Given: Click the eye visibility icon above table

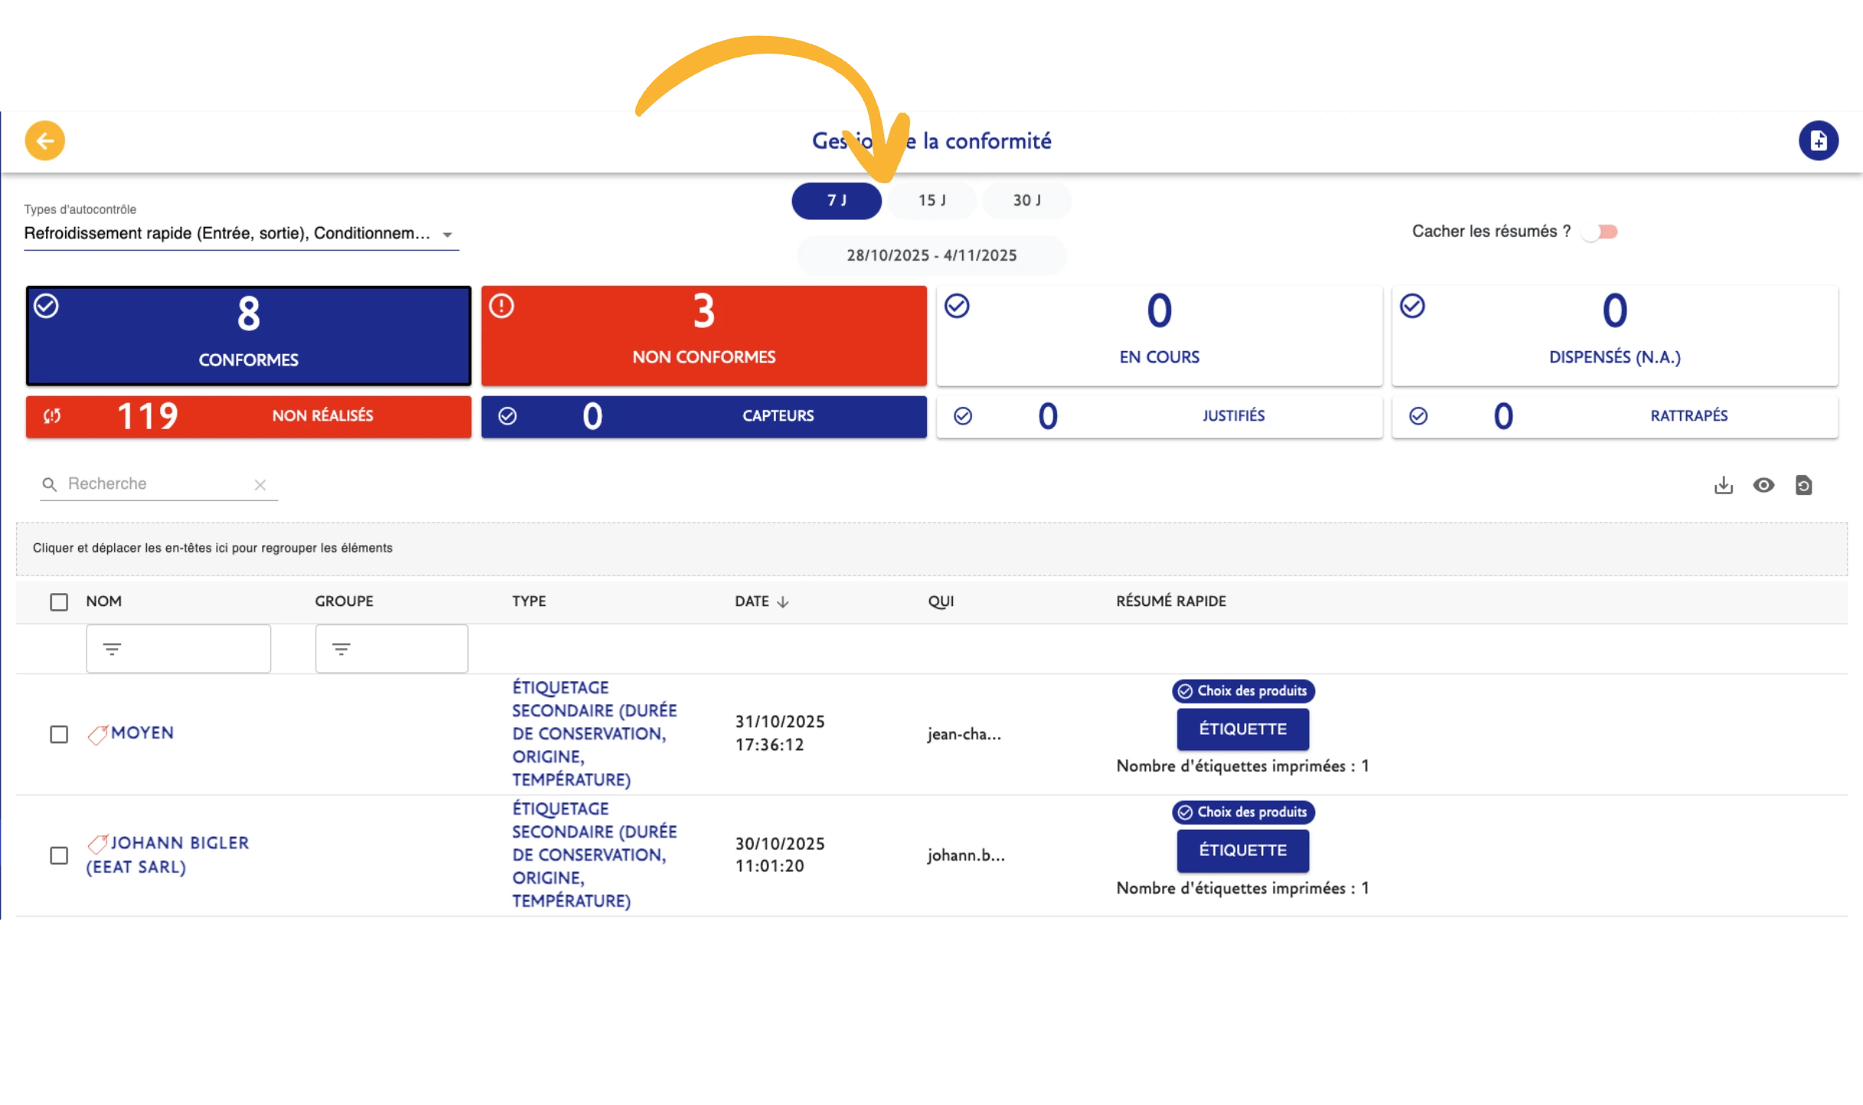Looking at the screenshot, I should [x=1763, y=485].
